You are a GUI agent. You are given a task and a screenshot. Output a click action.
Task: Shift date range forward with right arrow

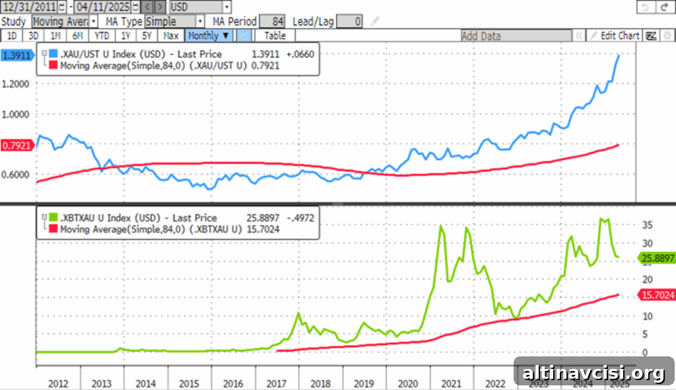[160, 7]
